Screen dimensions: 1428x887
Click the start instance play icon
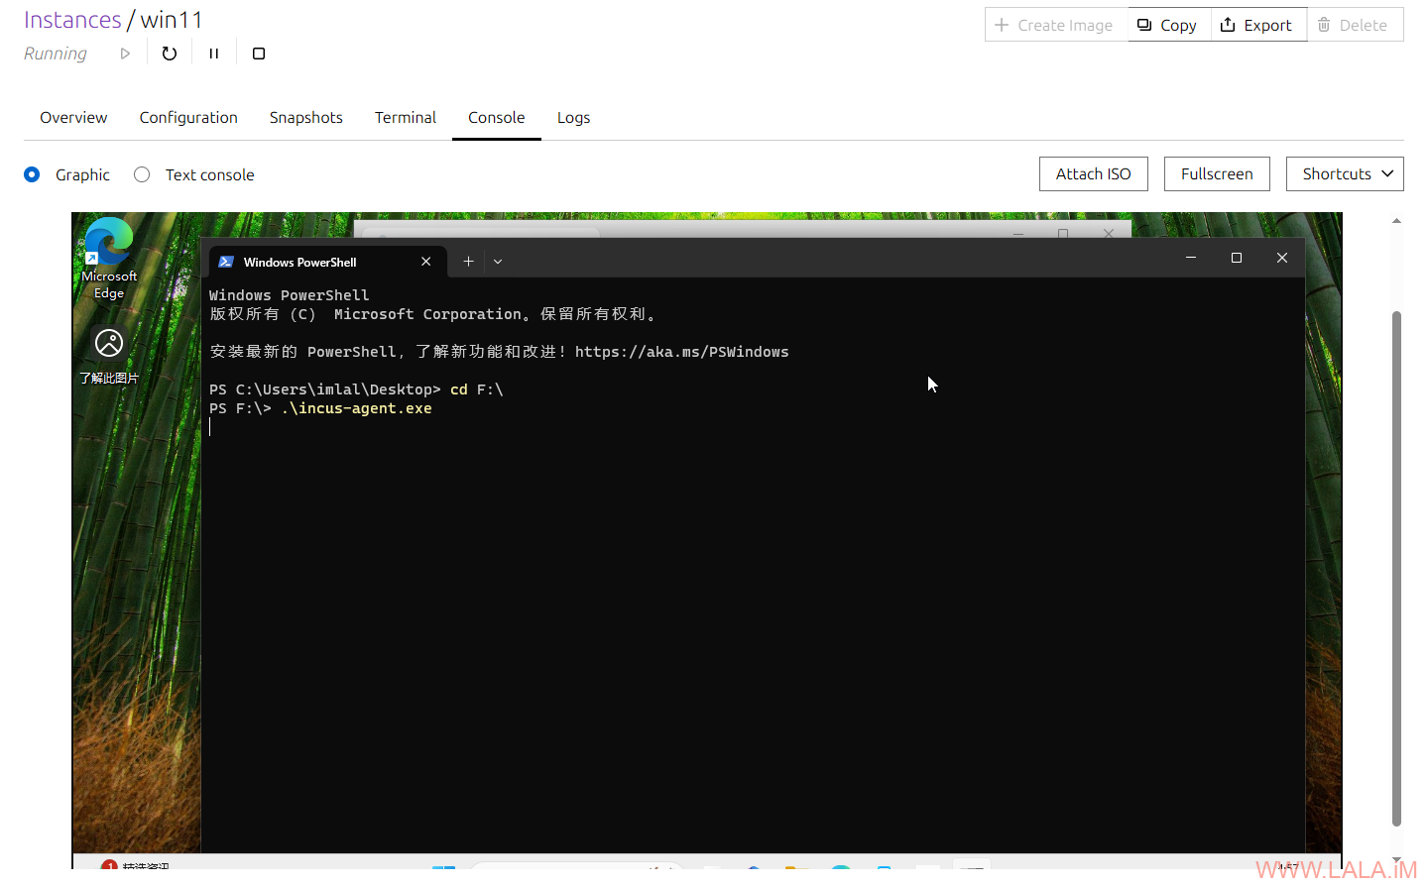click(125, 54)
